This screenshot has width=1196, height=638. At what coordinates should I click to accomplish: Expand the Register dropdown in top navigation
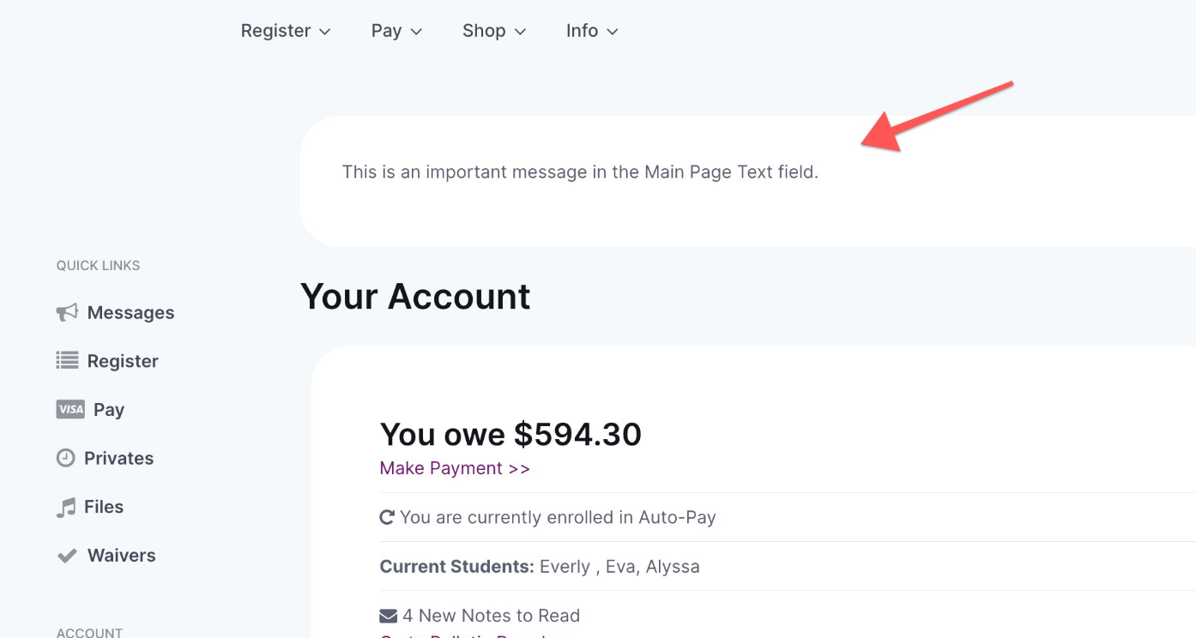[286, 31]
